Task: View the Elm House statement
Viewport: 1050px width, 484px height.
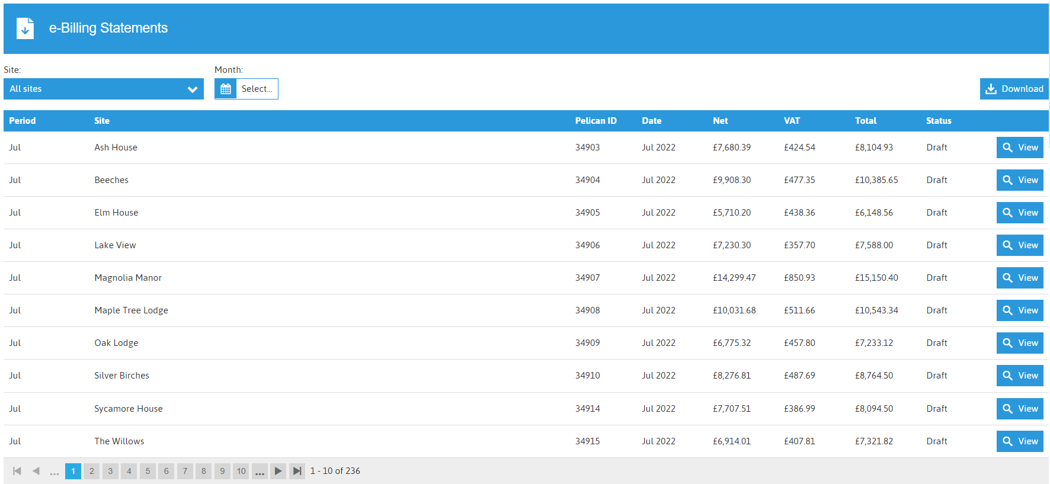Action: (1020, 213)
